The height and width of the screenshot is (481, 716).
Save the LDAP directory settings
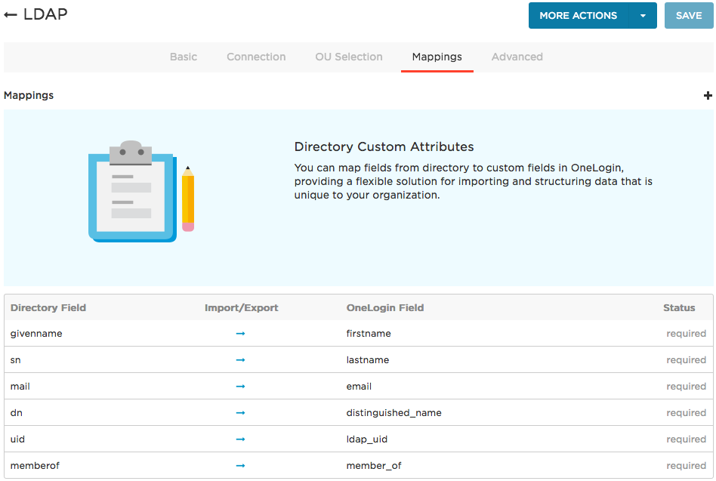pyautogui.click(x=689, y=16)
